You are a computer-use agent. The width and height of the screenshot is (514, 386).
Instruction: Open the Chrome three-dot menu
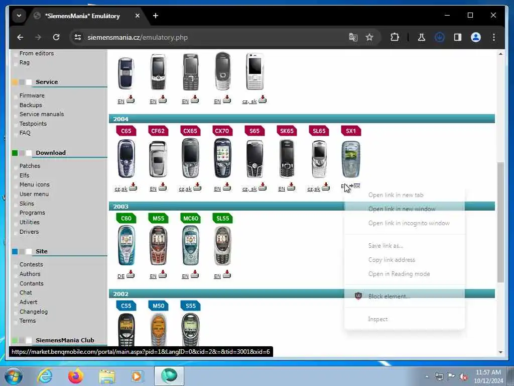click(494, 37)
